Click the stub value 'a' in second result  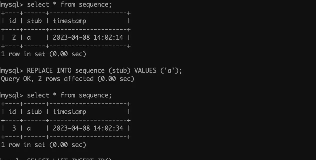point(29,128)
